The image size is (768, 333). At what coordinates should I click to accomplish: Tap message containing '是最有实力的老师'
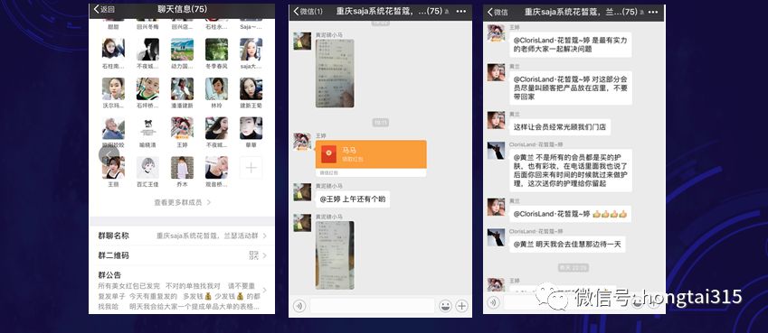(x=570, y=44)
